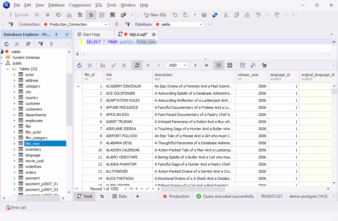Image resolution: width=338 pixels, height=221 pixels.
Task: Click the swap views icon beside Text
Action: tap(102, 196)
